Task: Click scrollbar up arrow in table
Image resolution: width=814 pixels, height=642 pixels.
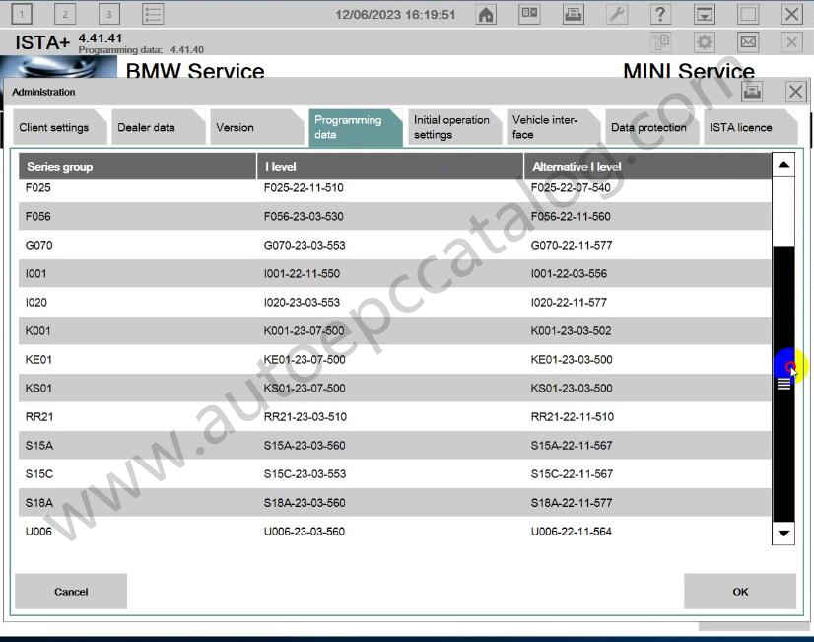Action: click(783, 166)
